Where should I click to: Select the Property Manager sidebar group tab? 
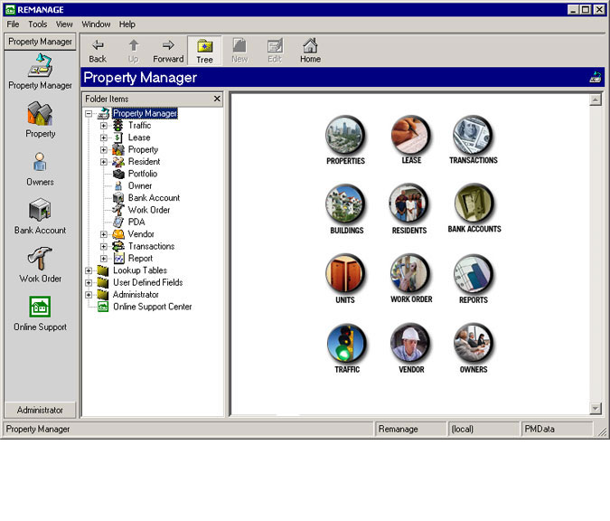40,42
